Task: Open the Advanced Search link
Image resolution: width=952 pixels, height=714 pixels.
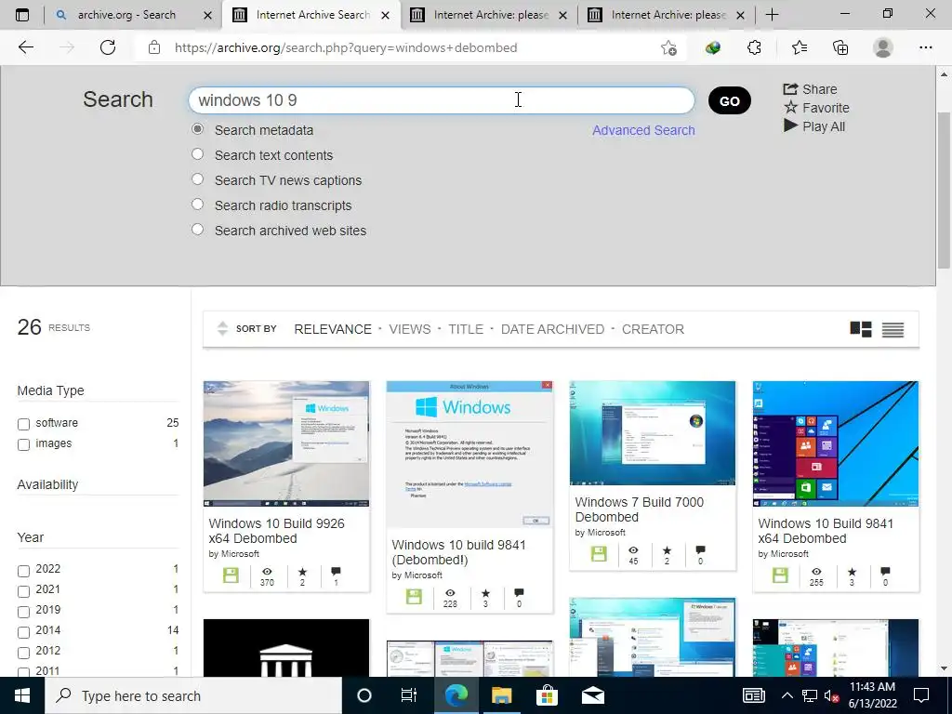Action: 643,130
